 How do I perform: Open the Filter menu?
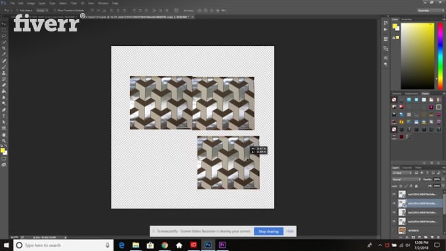point(73,3)
